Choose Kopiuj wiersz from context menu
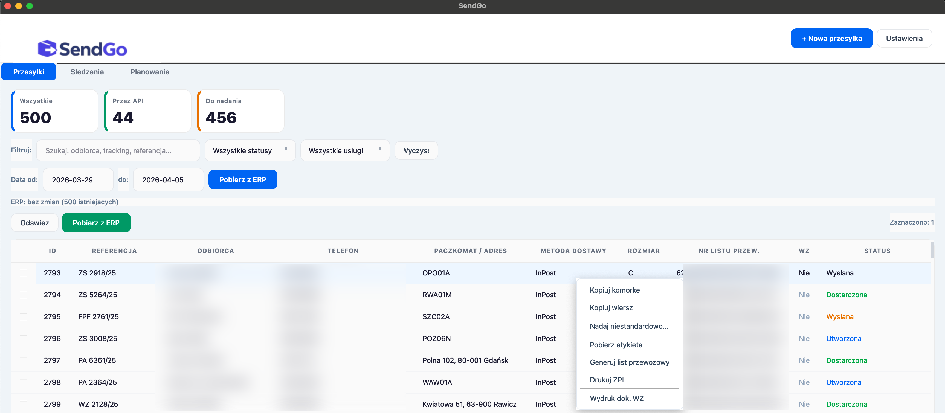945x413 pixels. (x=629, y=308)
